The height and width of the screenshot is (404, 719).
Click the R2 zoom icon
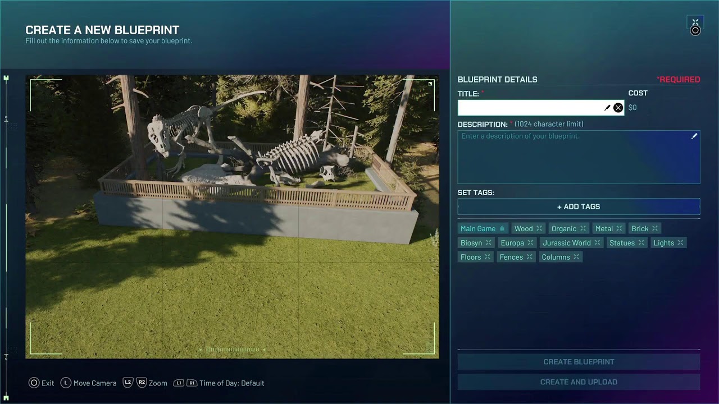click(142, 383)
